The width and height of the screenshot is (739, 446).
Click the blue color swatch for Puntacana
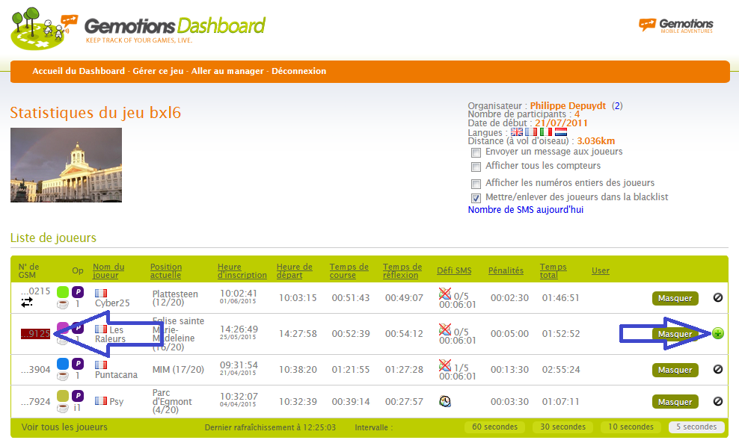click(63, 364)
